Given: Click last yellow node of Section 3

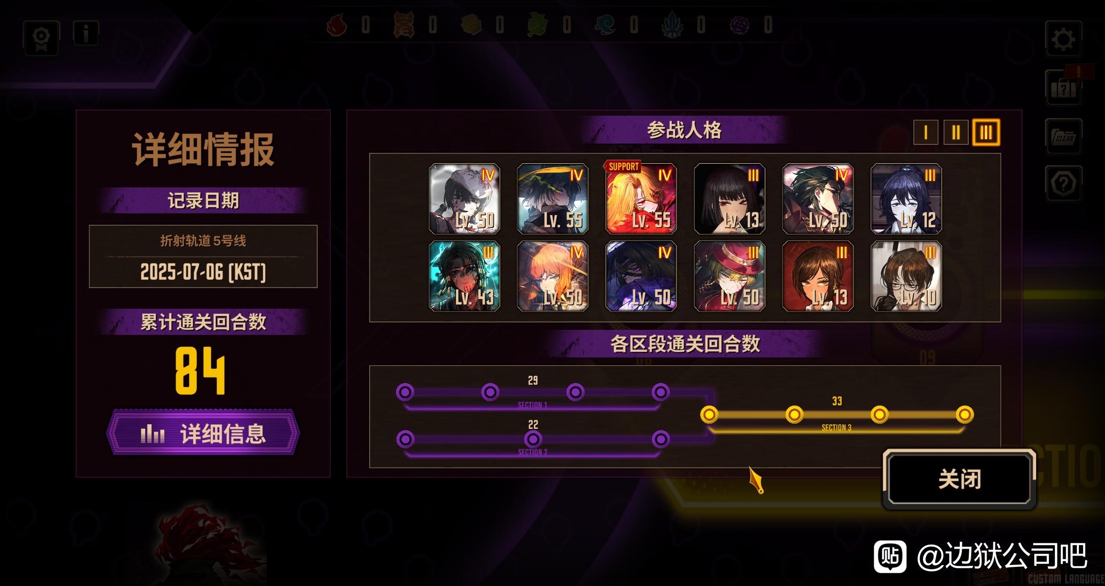Looking at the screenshot, I should coord(964,414).
